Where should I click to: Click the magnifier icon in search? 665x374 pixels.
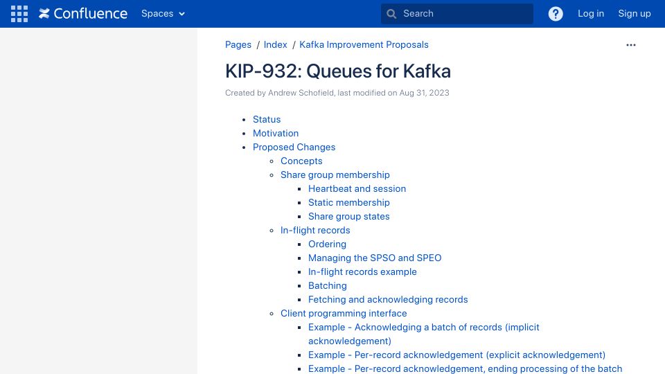pyautogui.click(x=391, y=14)
